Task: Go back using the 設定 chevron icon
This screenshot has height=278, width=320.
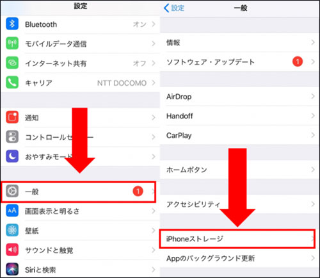Action: click(x=166, y=8)
